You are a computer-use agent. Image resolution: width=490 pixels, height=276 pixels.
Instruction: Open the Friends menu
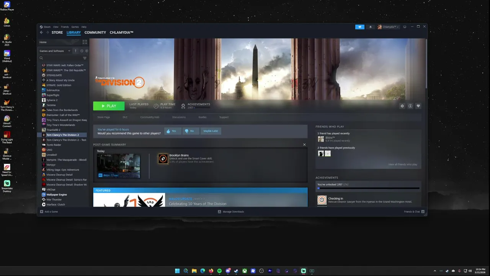[65, 27]
